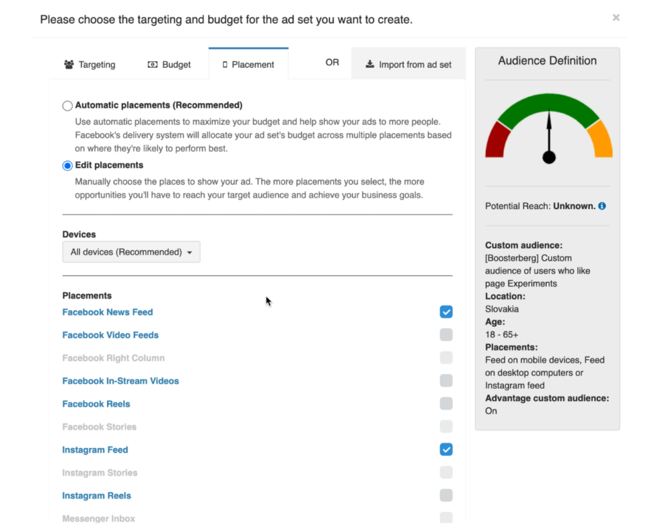
Task: Uncheck the Instagram Feed checkbox
Action: tap(446, 449)
